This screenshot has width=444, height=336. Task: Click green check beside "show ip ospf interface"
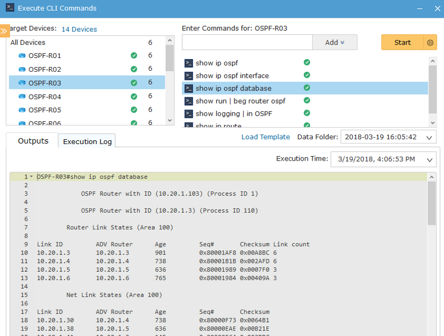[306, 75]
